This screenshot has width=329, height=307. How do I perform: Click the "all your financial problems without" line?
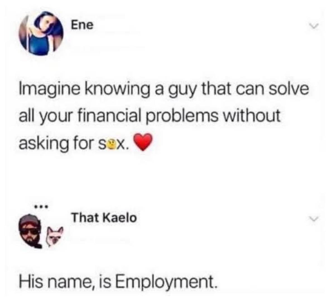[149, 117]
